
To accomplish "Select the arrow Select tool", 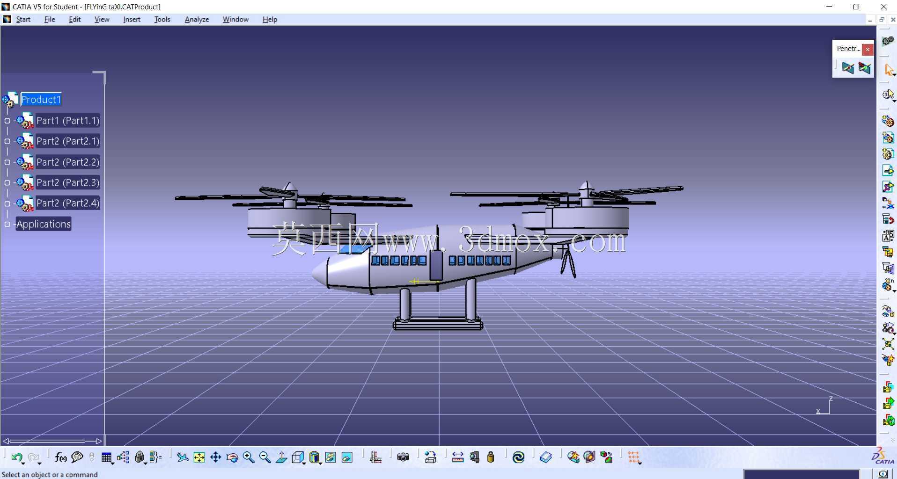I will (889, 70).
